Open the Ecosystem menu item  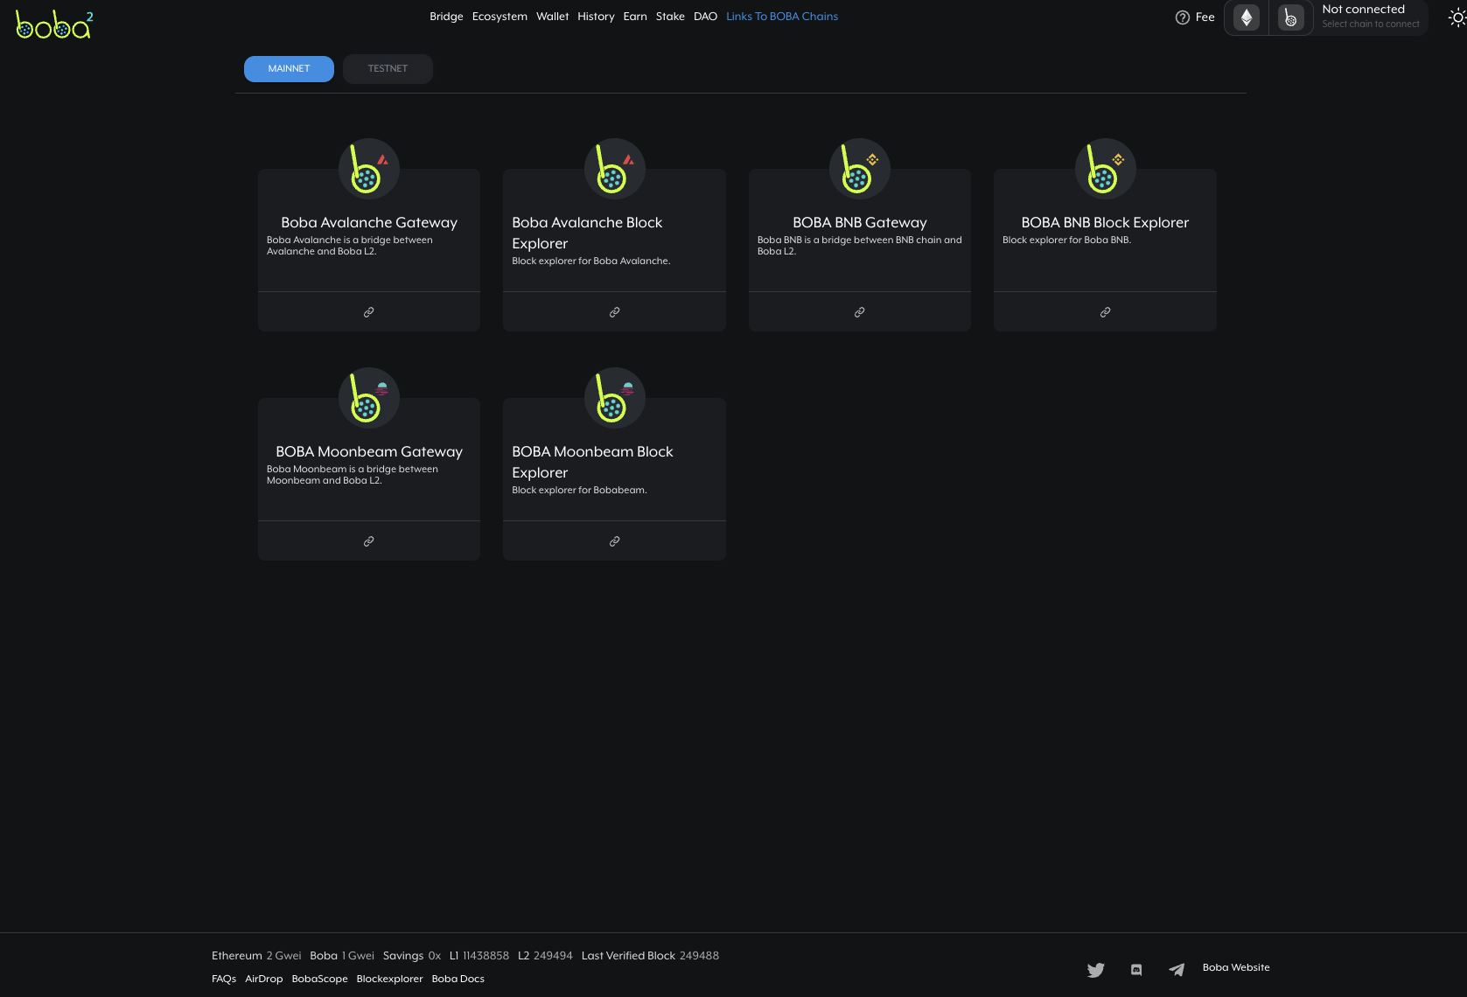499,17
